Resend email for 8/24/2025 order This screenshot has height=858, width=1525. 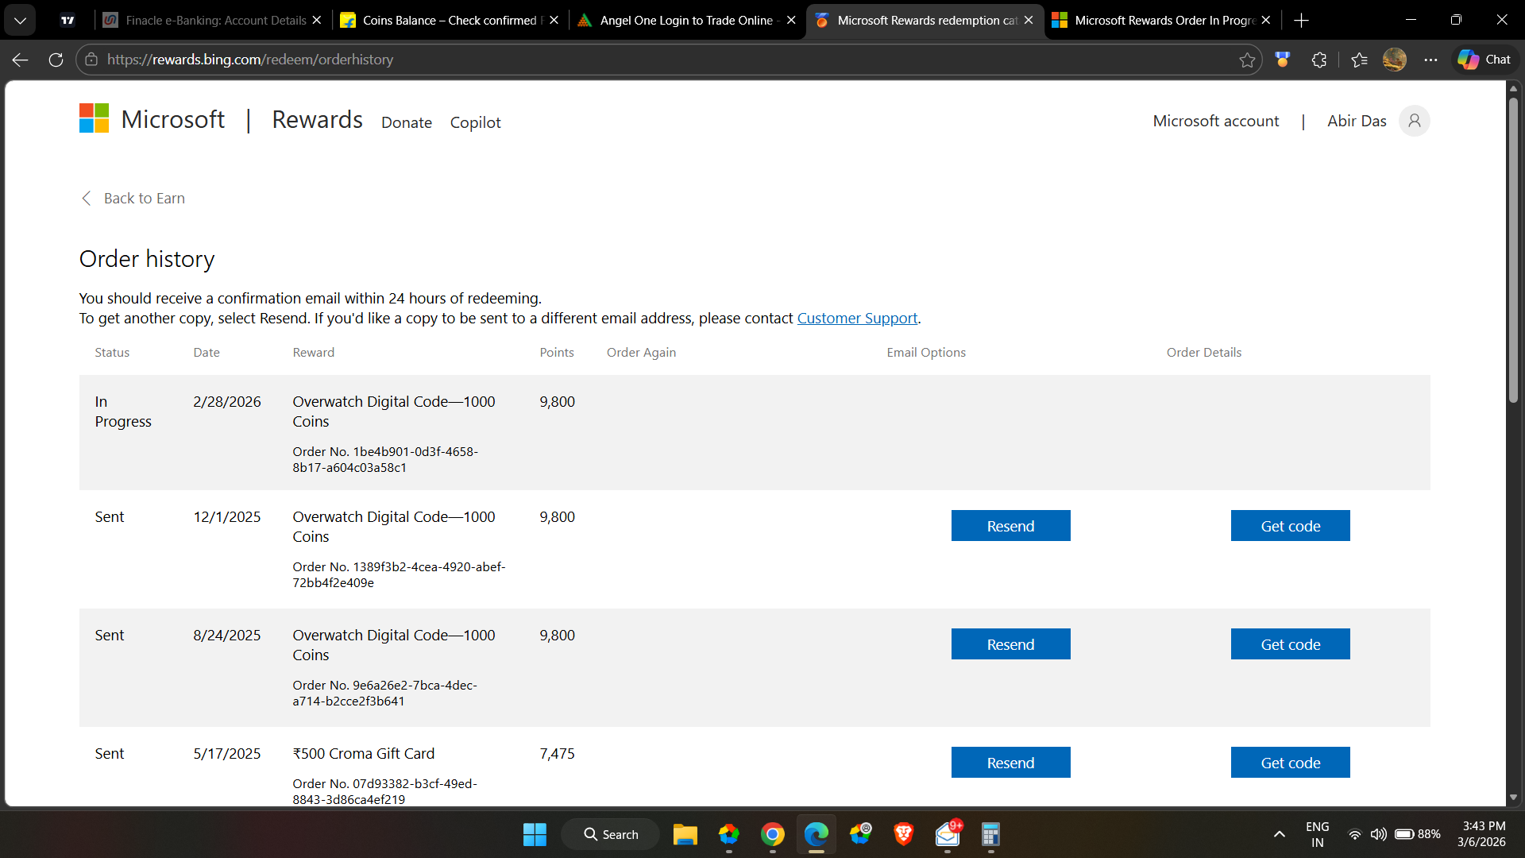pyautogui.click(x=1010, y=644)
